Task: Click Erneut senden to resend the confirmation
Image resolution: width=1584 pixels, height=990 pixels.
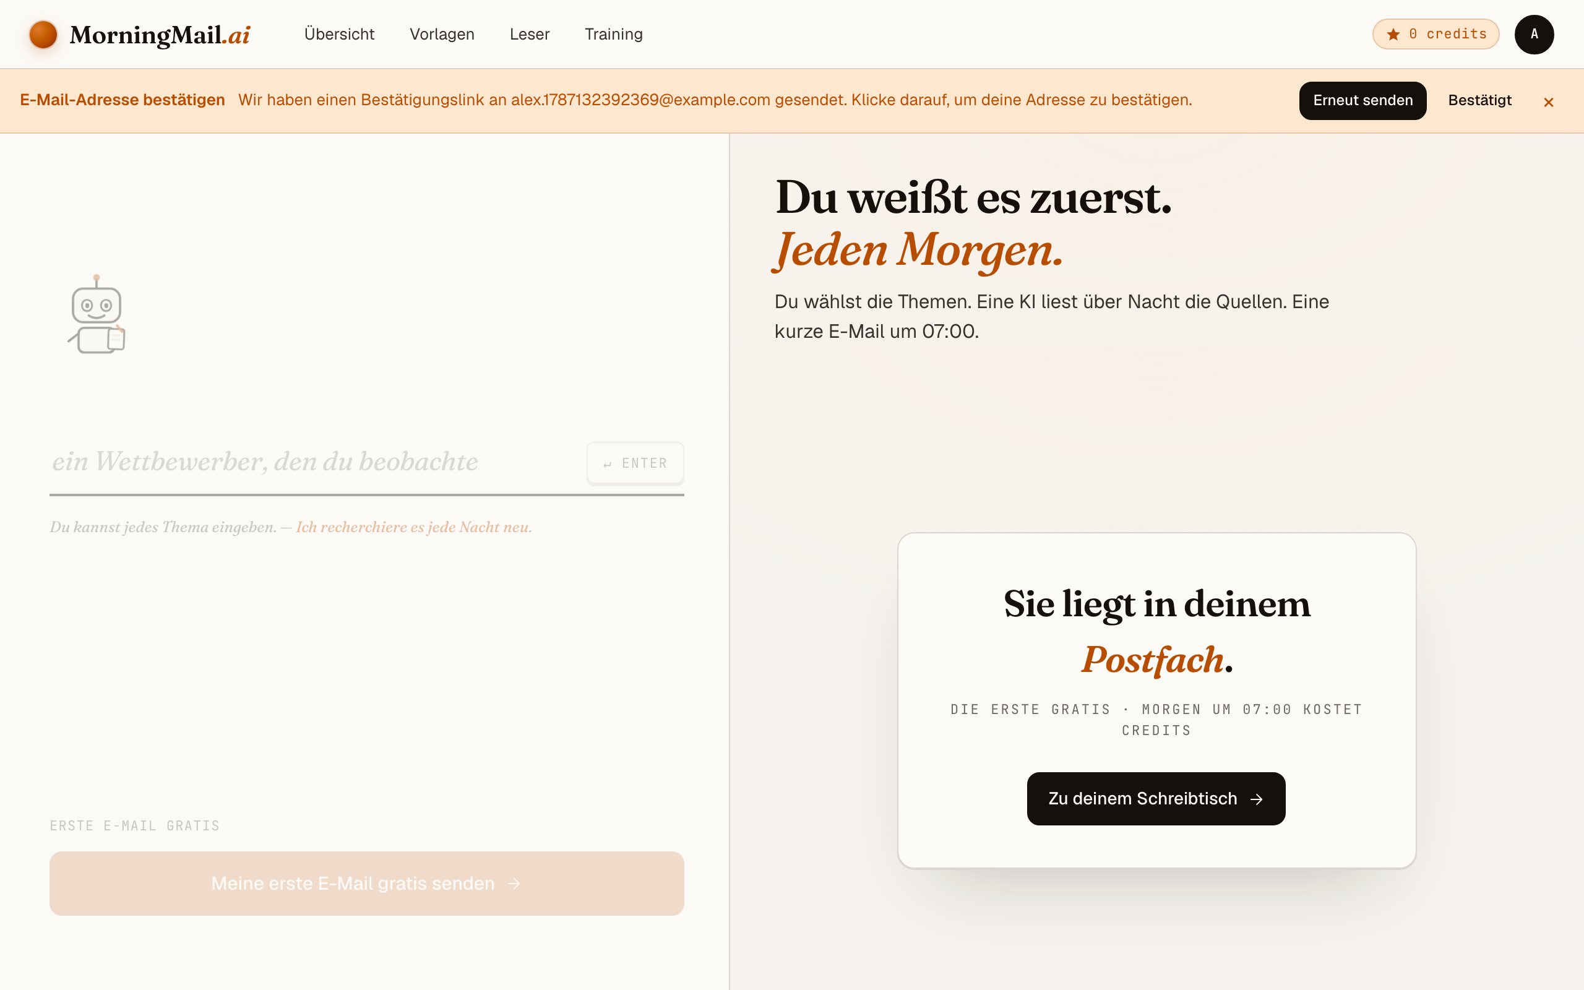Action: tap(1362, 100)
